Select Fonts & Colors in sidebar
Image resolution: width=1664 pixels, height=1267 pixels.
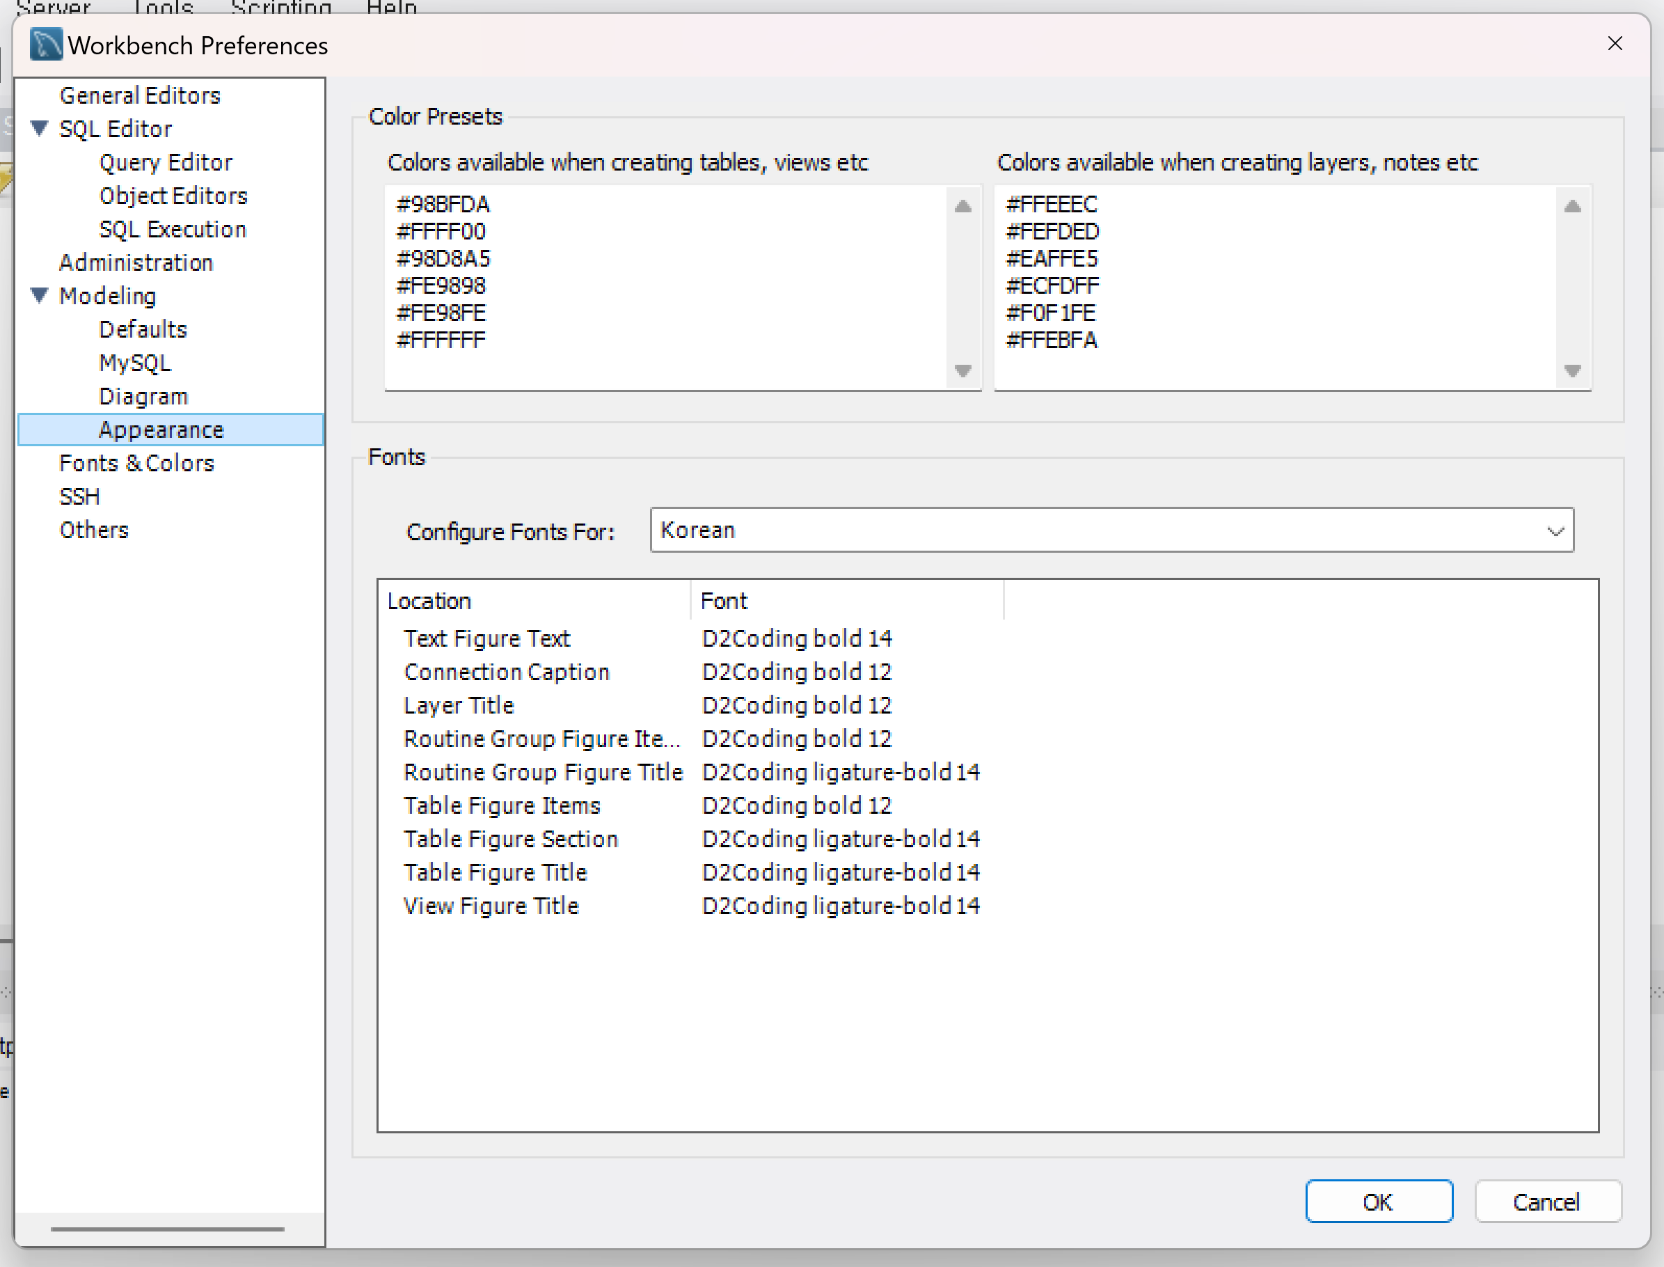pos(136,463)
